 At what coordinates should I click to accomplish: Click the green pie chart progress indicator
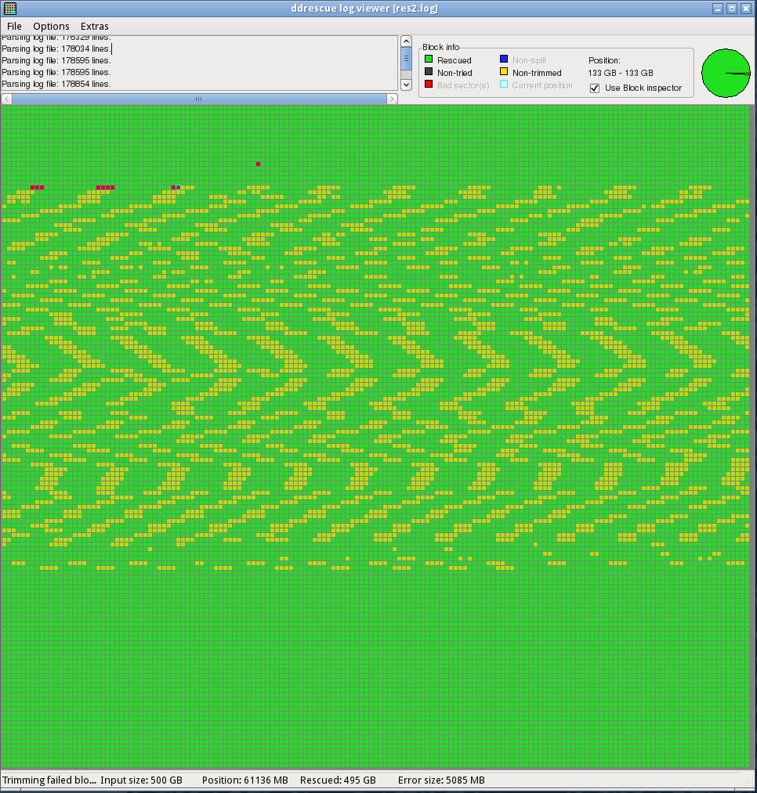click(726, 73)
